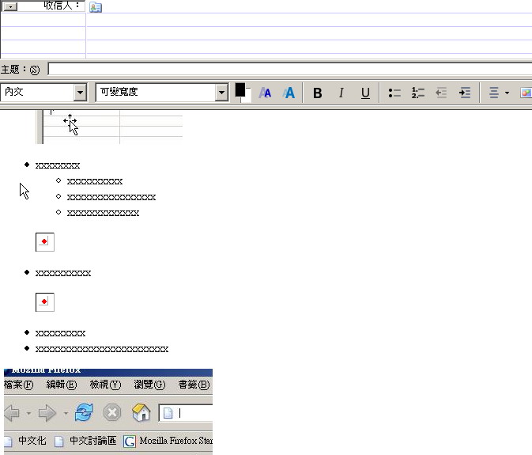Open the 可變寬度 font dropdown
The width and height of the screenshot is (532, 455).
coord(221,93)
